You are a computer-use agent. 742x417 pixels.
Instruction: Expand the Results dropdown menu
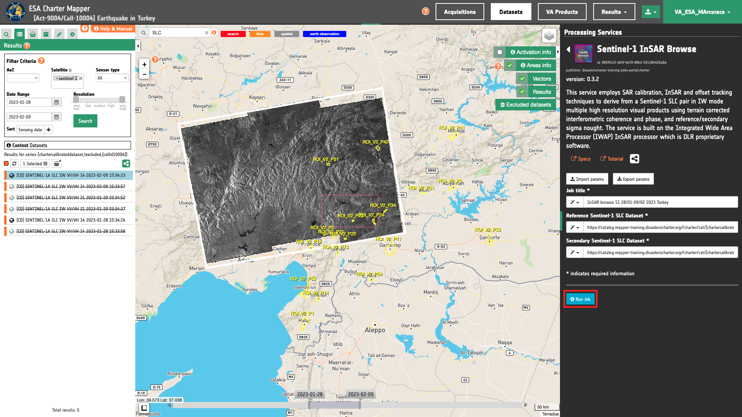(x=614, y=12)
